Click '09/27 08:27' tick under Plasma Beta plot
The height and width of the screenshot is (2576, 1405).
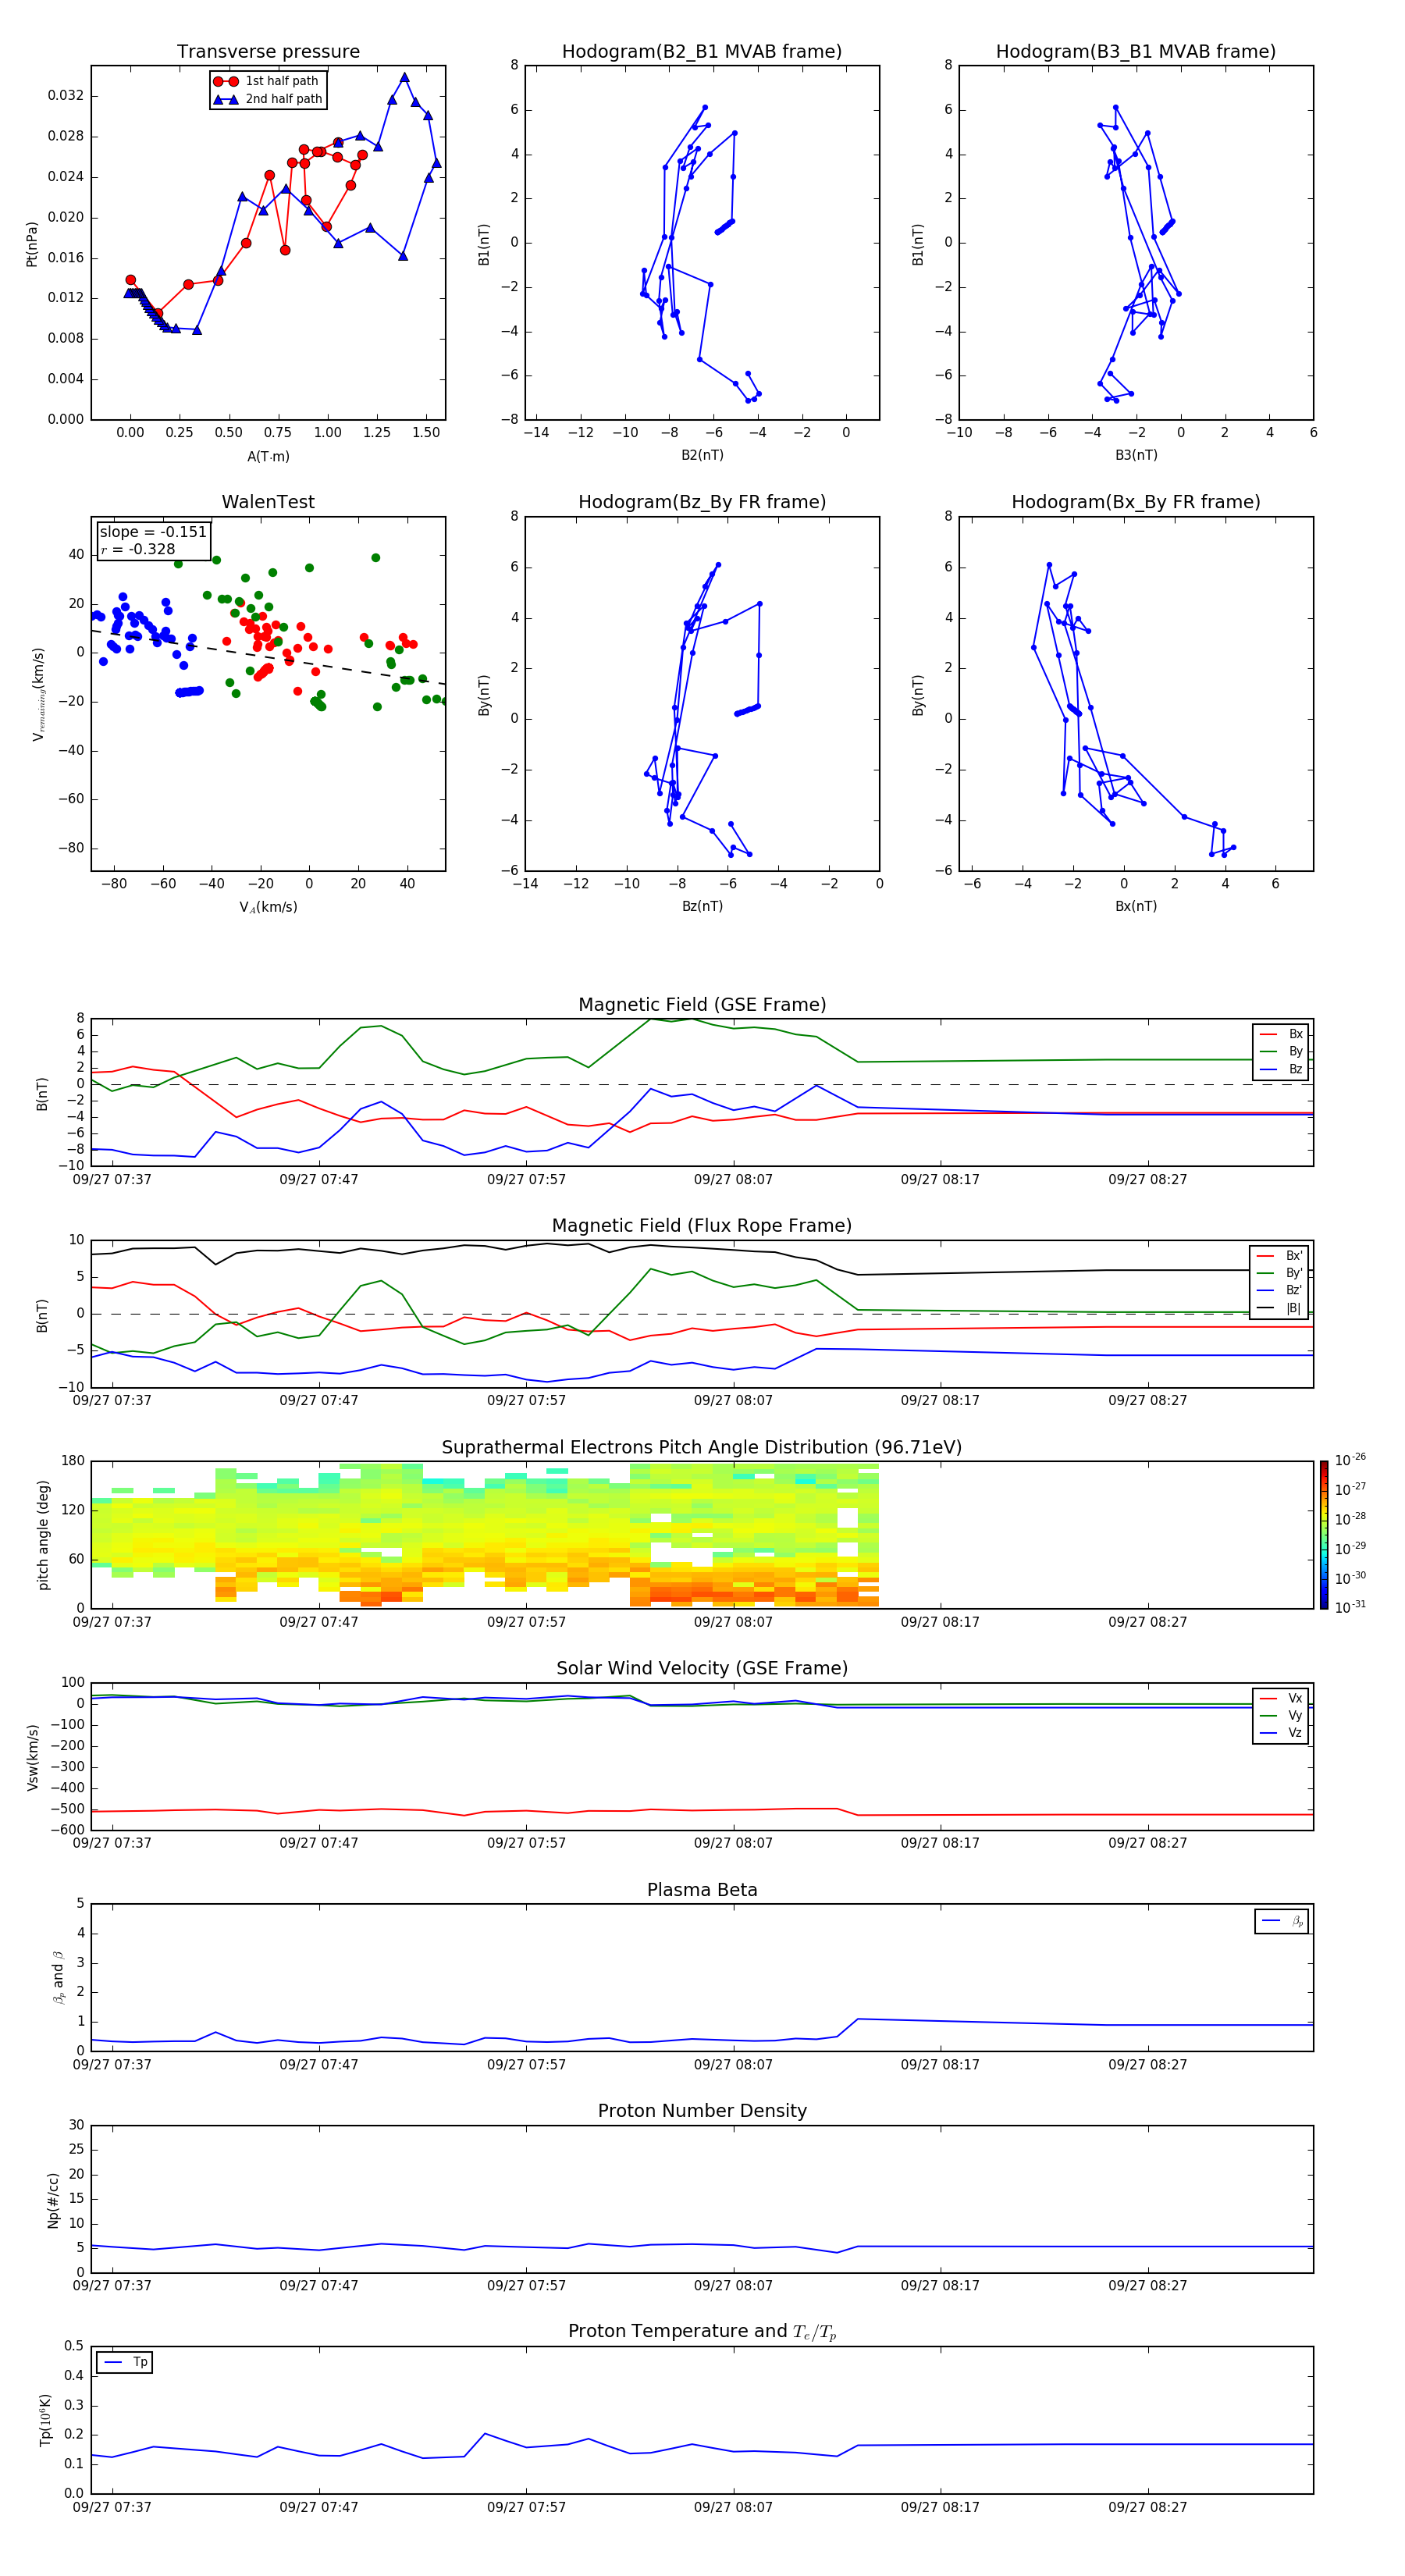click(1147, 2065)
